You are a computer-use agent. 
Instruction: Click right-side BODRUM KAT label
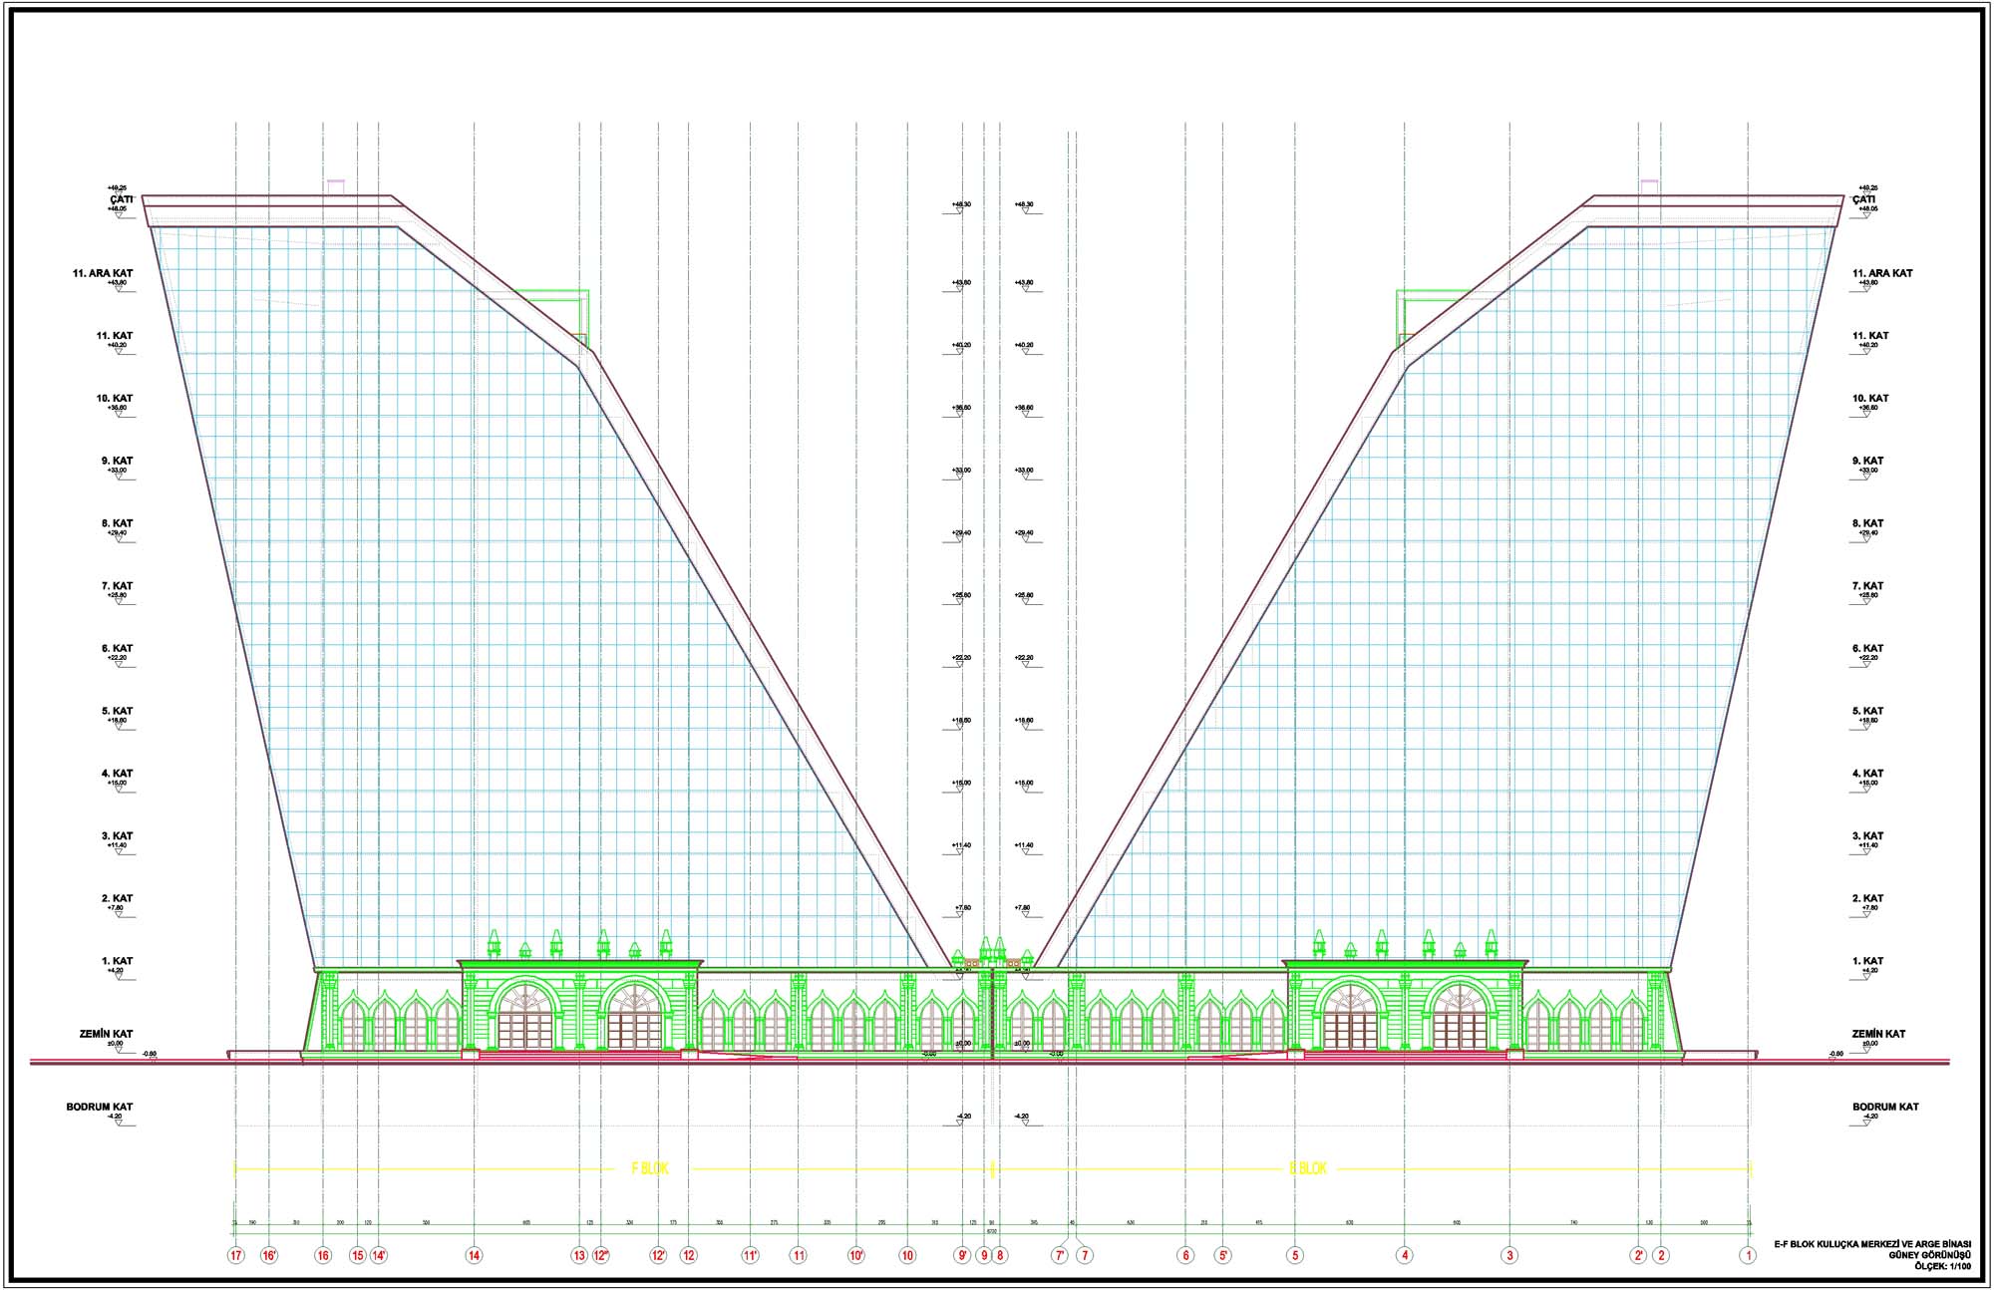(1885, 1107)
